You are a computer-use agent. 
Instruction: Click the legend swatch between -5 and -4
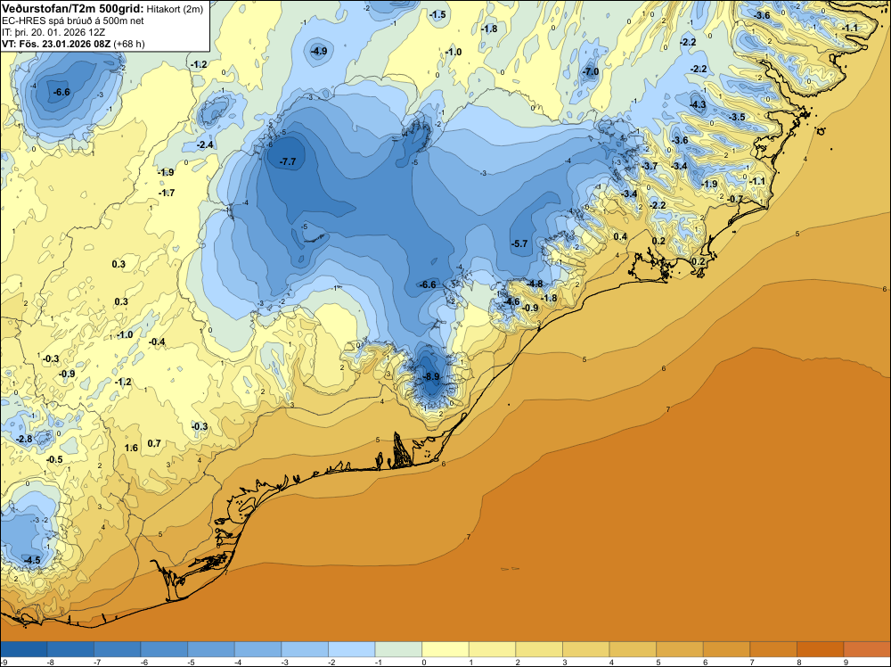tap(211, 649)
